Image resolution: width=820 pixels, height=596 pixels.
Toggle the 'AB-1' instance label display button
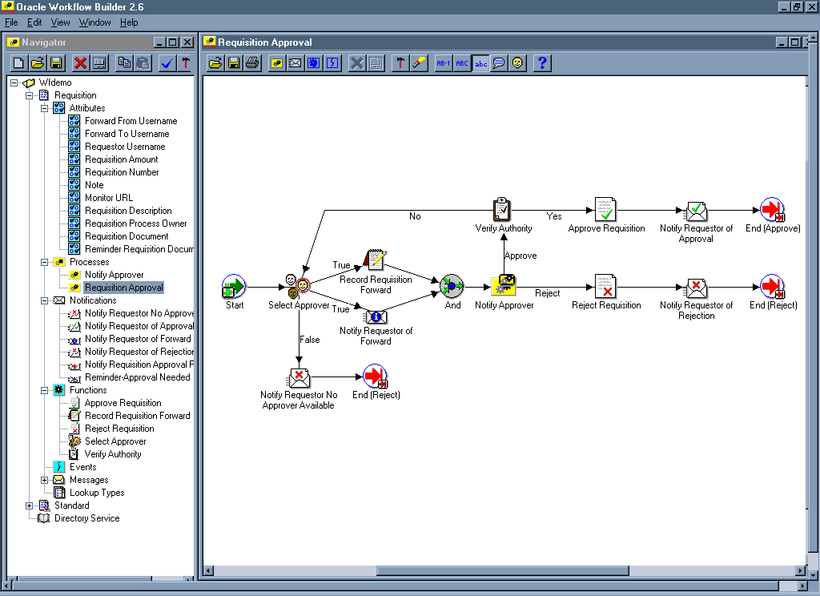click(x=444, y=63)
